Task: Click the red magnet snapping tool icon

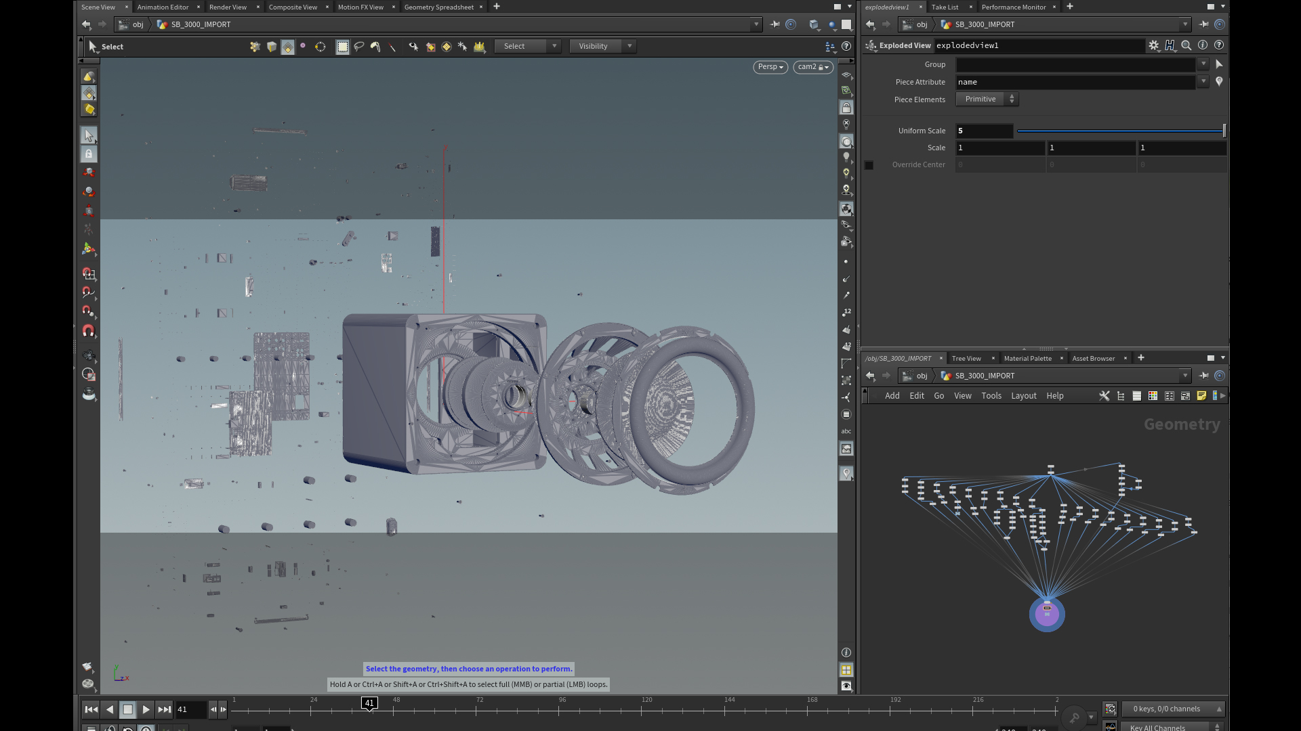Action: 89,331
